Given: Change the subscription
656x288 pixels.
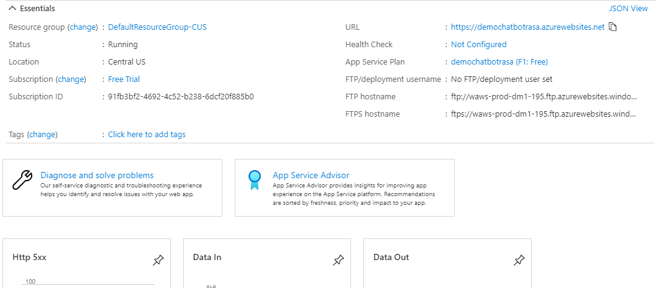Looking at the screenshot, I should pyautogui.click(x=71, y=79).
